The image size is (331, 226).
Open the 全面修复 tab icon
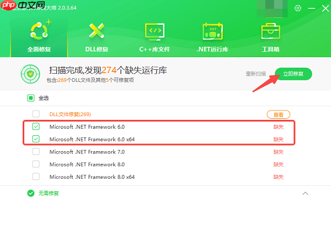[39, 30]
